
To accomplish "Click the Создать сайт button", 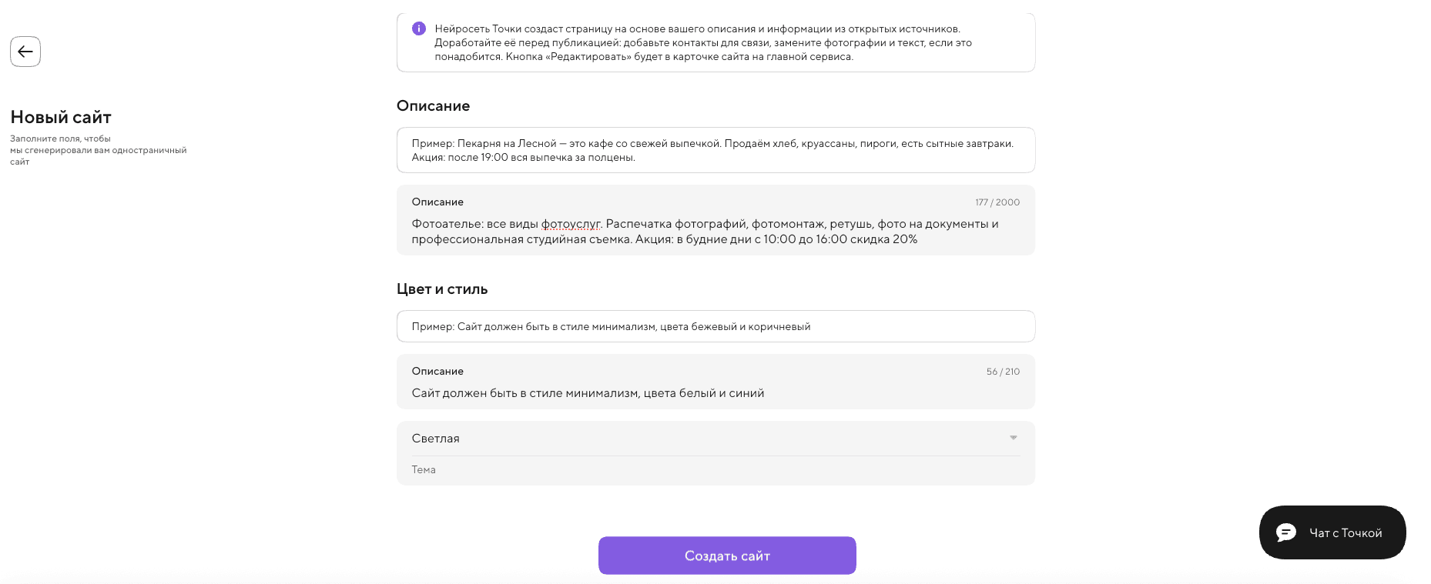I will pyautogui.click(x=727, y=556).
